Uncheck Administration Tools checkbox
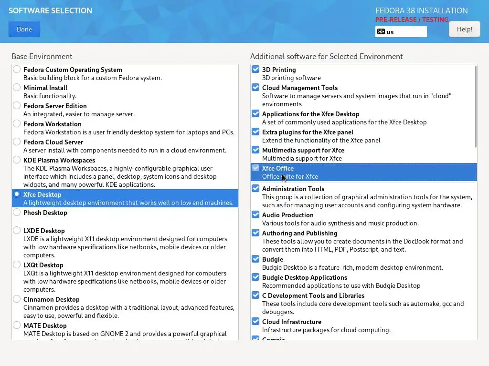The width and height of the screenshot is (489, 366). click(x=255, y=188)
